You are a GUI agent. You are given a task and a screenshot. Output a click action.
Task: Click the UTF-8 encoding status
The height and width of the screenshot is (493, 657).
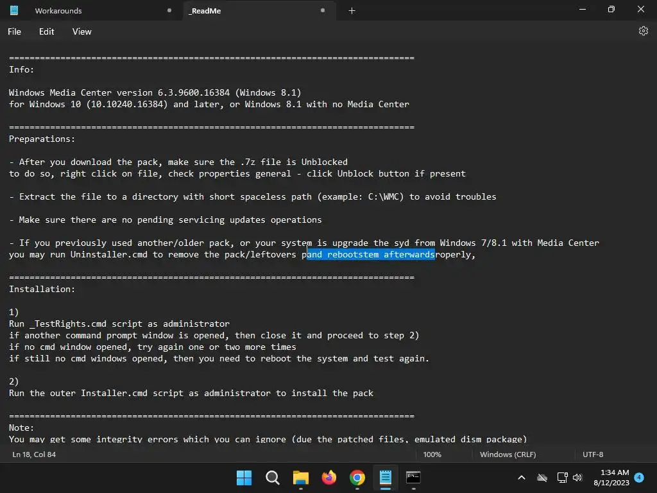[x=593, y=454]
